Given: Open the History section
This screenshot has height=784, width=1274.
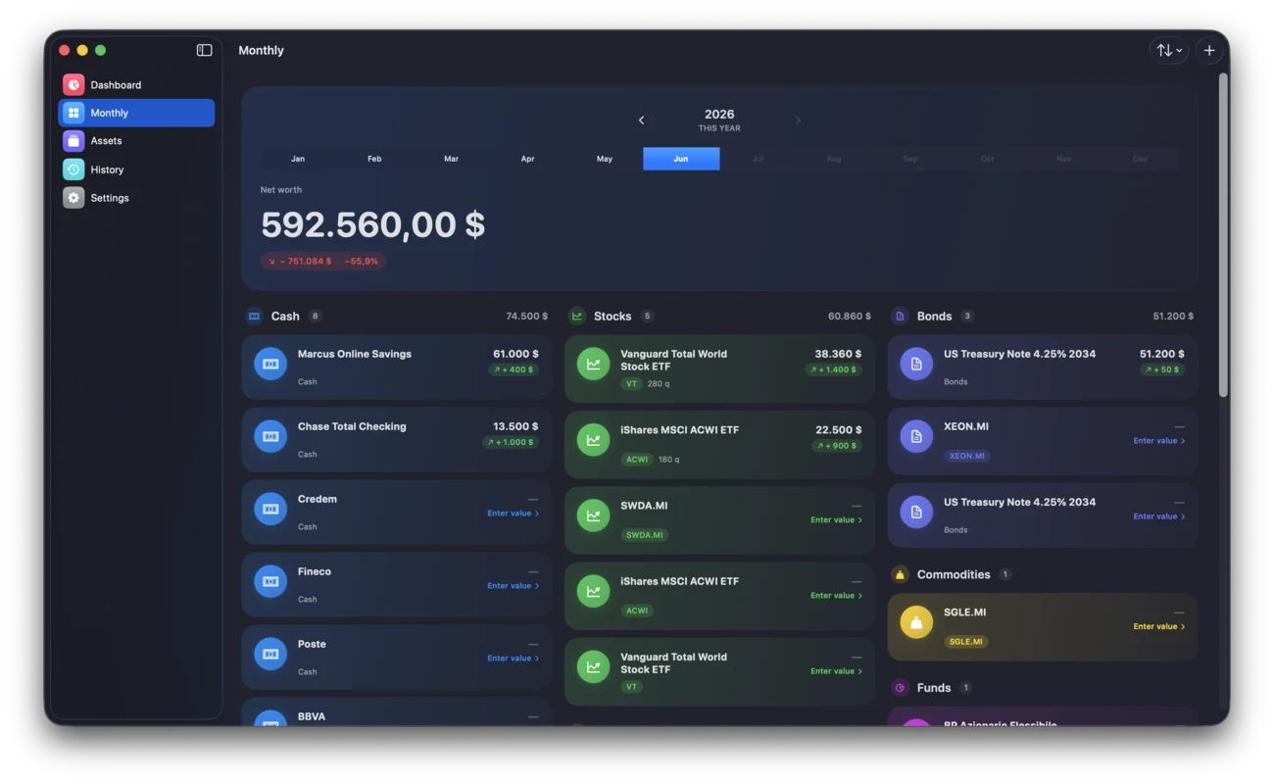Looking at the screenshot, I should (136, 170).
